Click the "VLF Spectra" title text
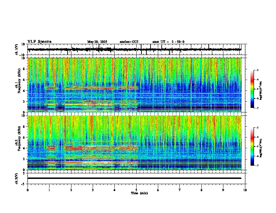276x213 pixels. [x=39, y=42]
